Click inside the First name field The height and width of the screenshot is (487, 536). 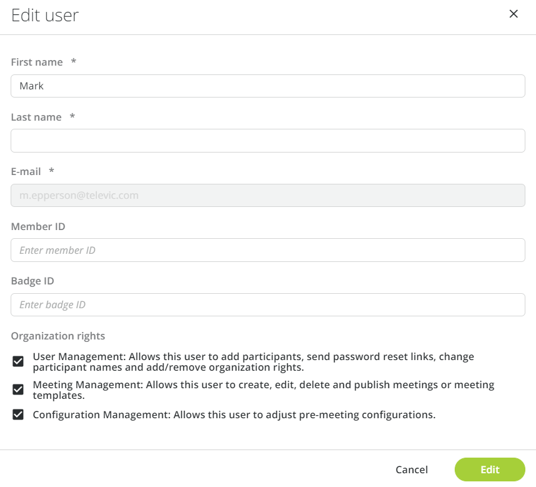click(268, 86)
